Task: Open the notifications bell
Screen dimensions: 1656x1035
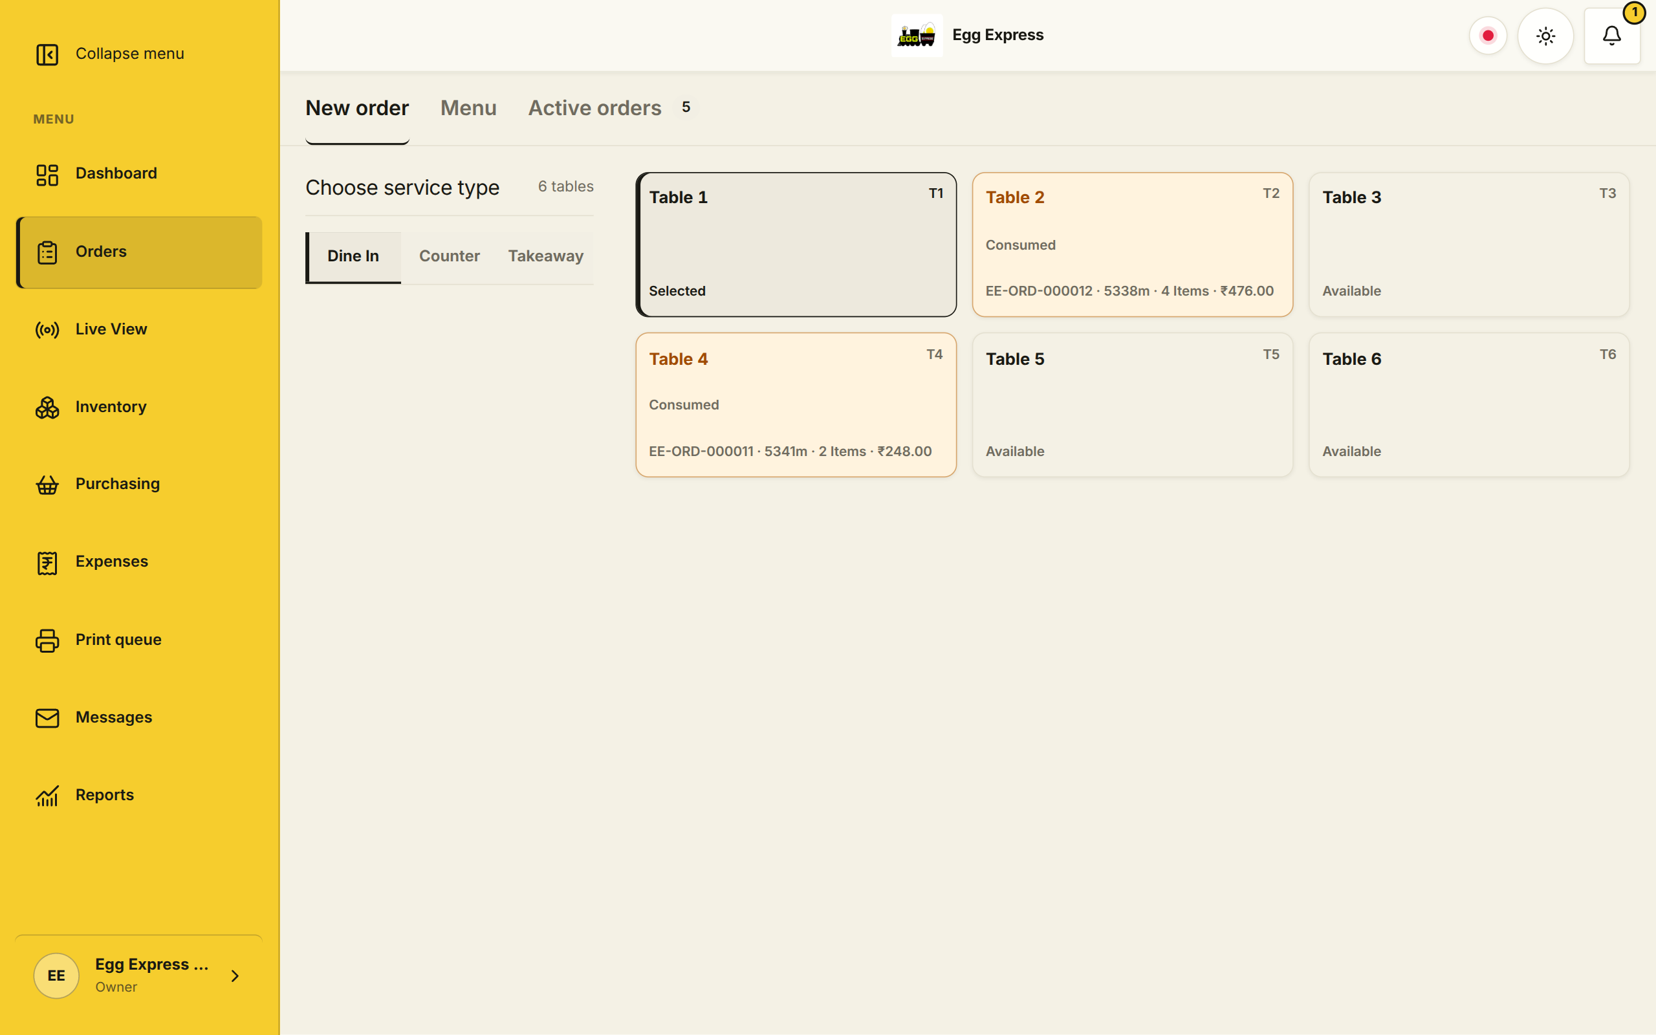Action: pos(1611,36)
